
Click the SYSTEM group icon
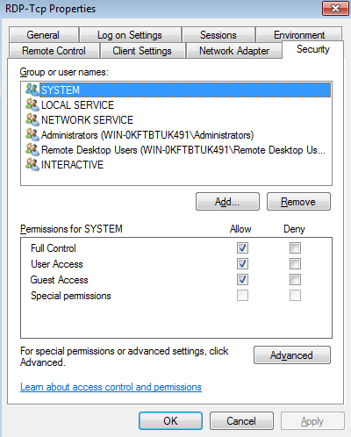click(32, 90)
